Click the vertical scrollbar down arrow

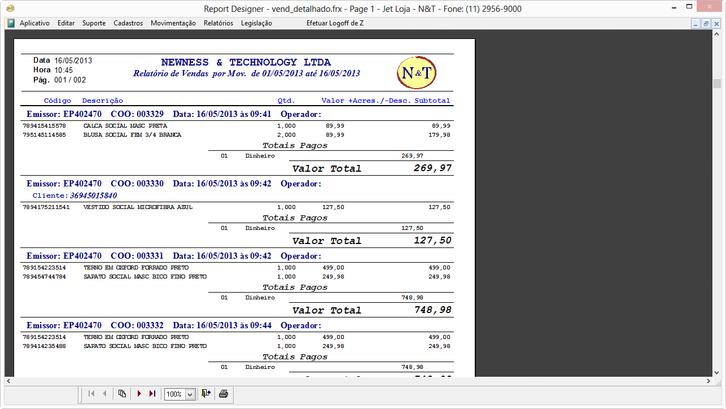[x=716, y=372]
